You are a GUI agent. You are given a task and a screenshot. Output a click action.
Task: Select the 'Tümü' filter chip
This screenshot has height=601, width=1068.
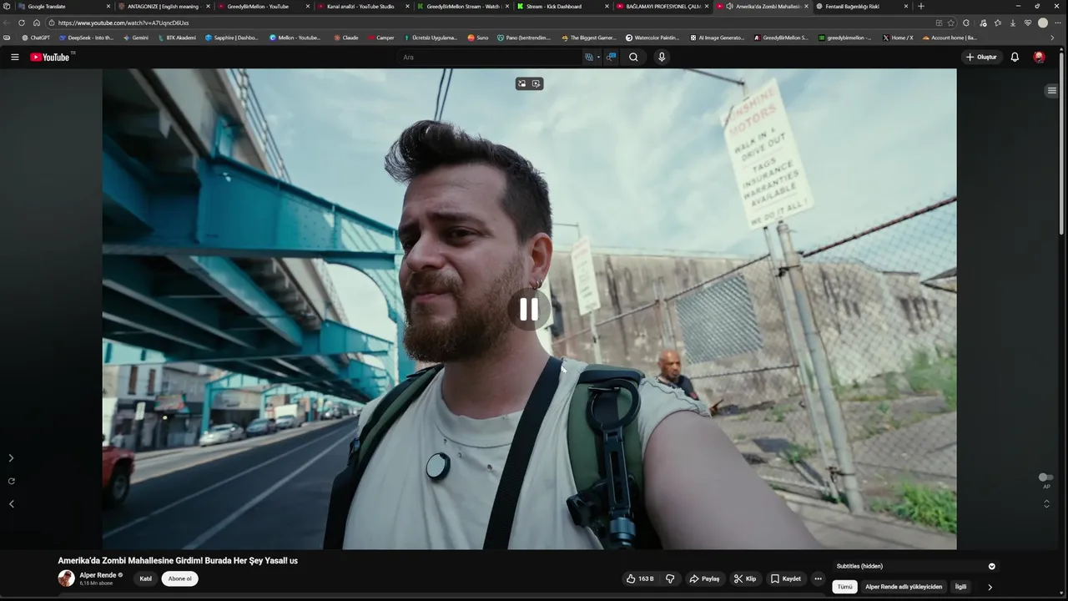click(844, 587)
